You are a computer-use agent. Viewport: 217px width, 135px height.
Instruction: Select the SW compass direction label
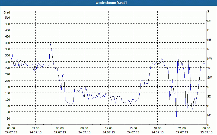click(x=209, y=77)
